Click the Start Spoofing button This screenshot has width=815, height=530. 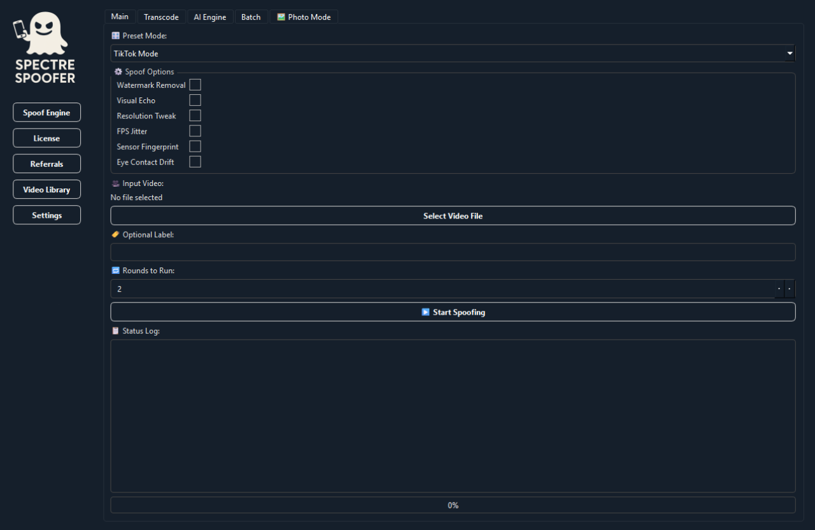[453, 312]
